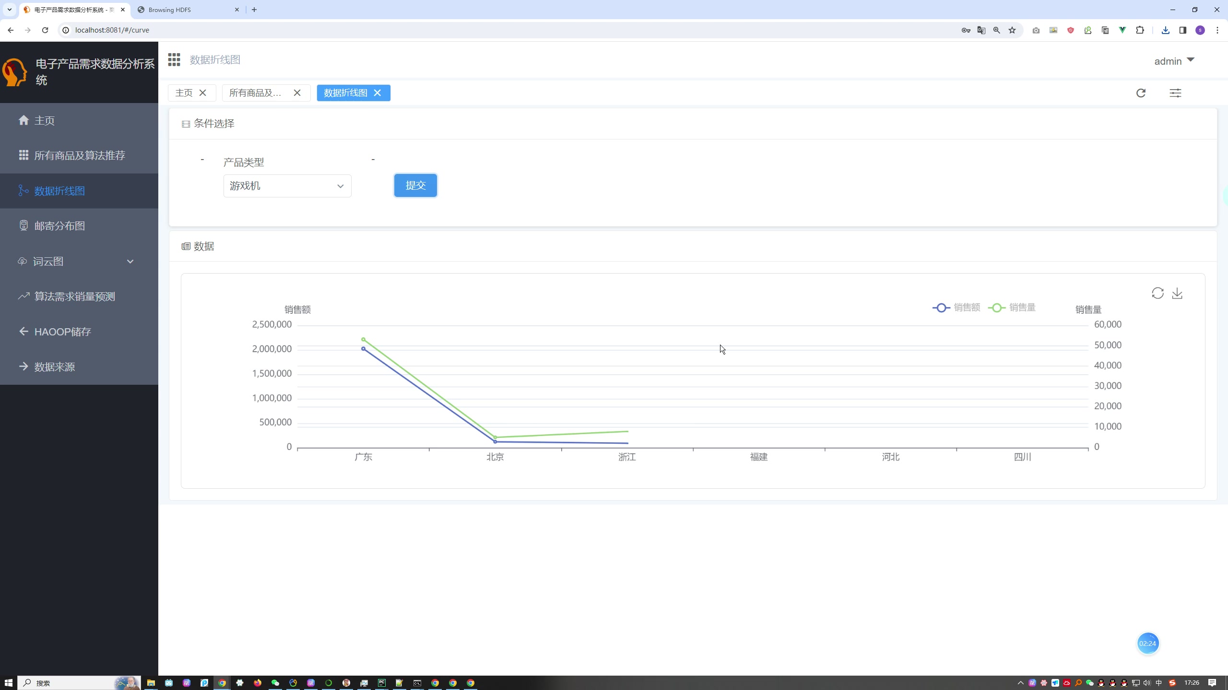Open the tab settings sliders icon
The height and width of the screenshot is (690, 1228).
pos(1175,93)
